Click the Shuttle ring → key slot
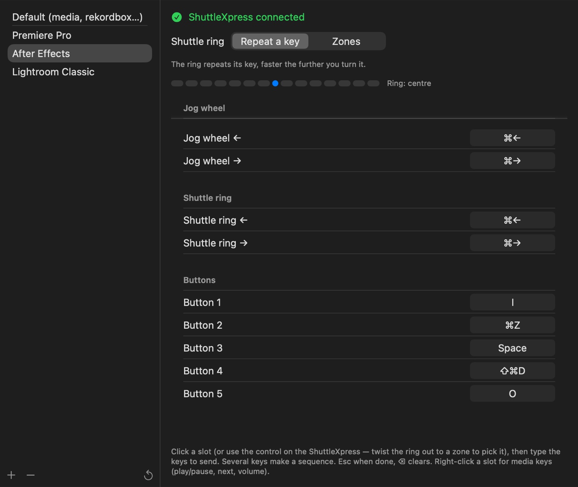The height and width of the screenshot is (487, 578). [x=512, y=243]
